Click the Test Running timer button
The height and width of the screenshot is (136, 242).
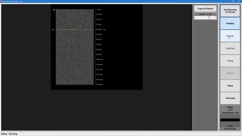tap(230, 11)
